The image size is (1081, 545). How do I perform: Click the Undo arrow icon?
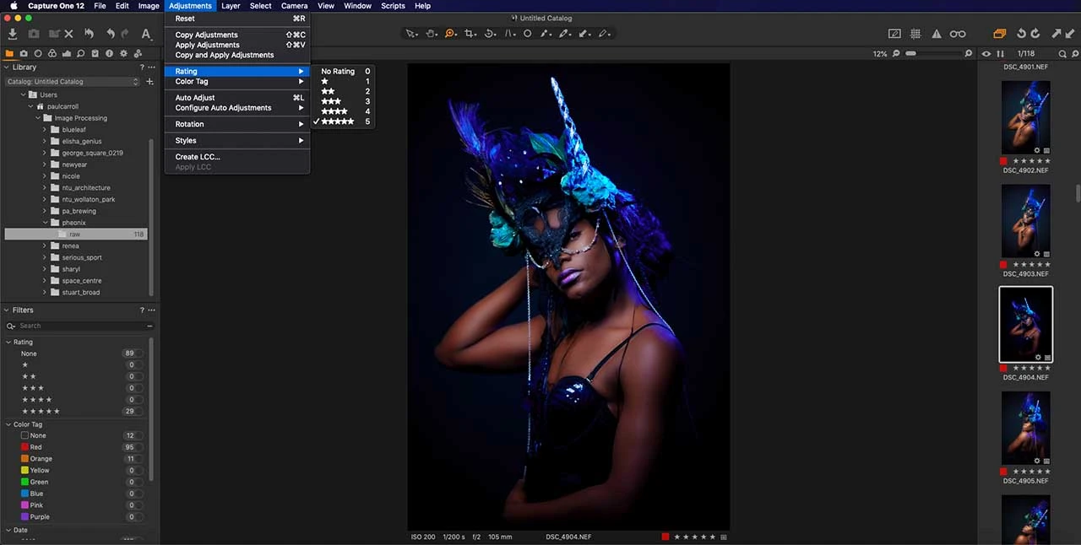(111, 34)
